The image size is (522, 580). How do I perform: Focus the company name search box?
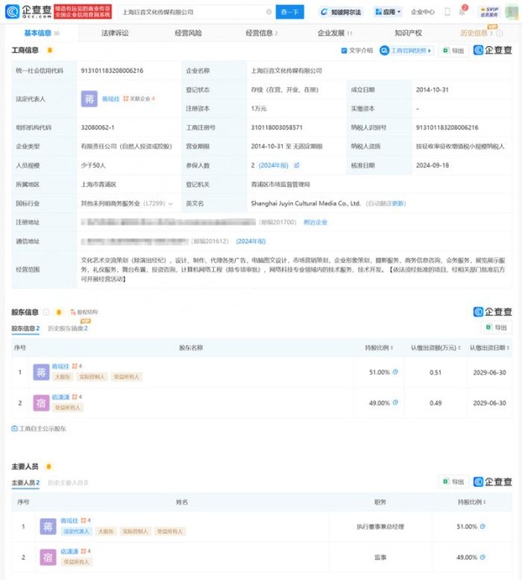[197, 12]
